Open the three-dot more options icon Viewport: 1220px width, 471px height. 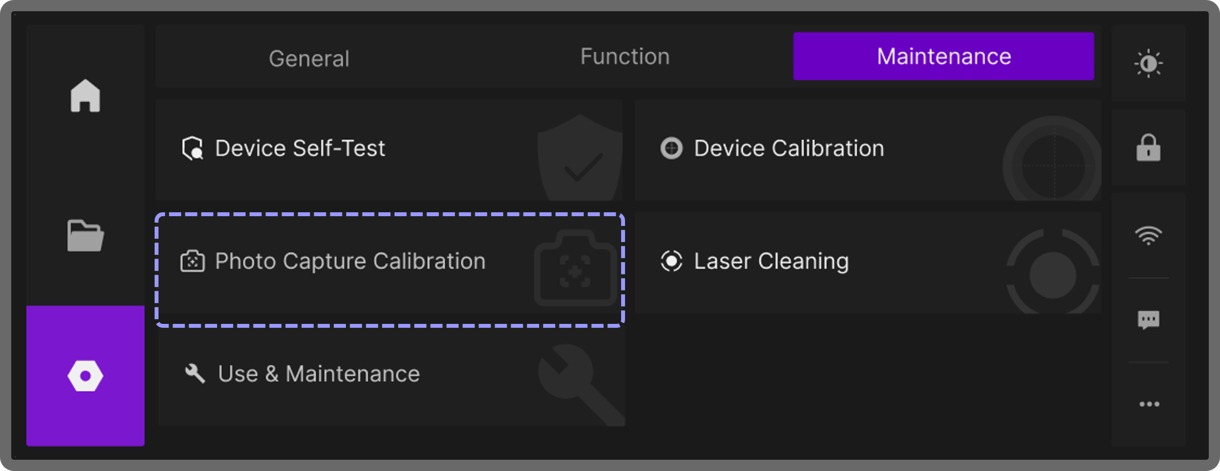point(1149,404)
